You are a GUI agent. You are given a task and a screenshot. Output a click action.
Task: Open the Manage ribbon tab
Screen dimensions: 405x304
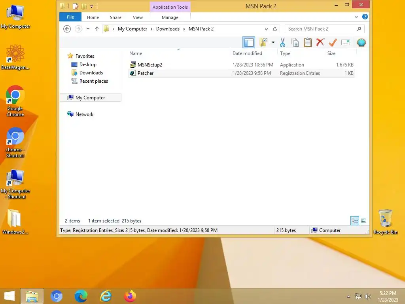click(x=170, y=17)
